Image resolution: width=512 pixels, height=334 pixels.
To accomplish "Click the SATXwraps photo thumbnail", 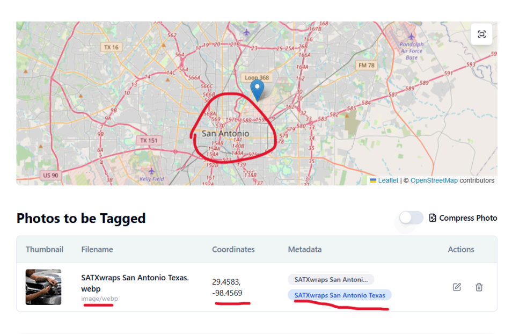I will tap(43, 287).
